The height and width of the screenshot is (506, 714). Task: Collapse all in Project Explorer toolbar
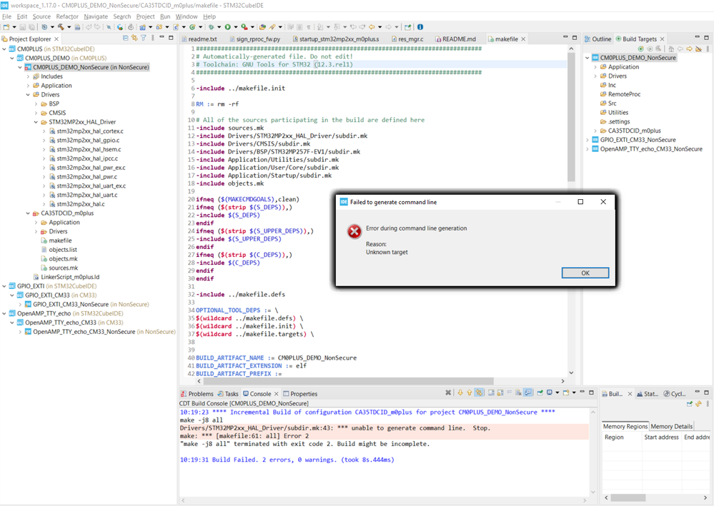click(x=126, y=39)
